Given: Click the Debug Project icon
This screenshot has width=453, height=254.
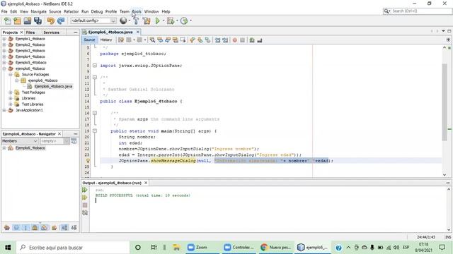Looking at the screenshot, I should [x=171, y=20].
